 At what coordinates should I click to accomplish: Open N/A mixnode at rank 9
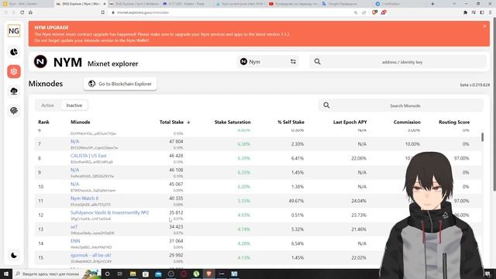click(74, 170)
